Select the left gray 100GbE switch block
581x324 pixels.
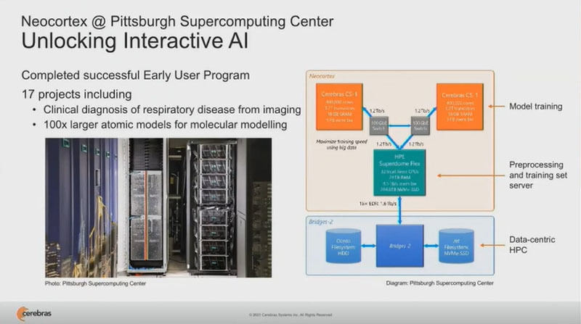tap(378, 125)
